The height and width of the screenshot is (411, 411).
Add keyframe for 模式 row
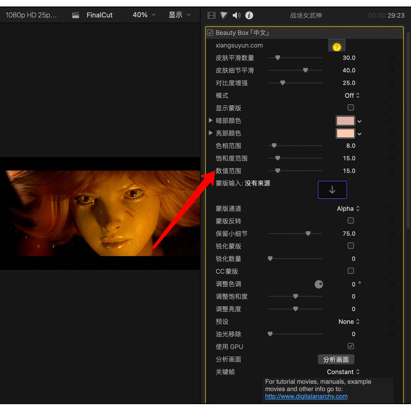tap(391, 96)
